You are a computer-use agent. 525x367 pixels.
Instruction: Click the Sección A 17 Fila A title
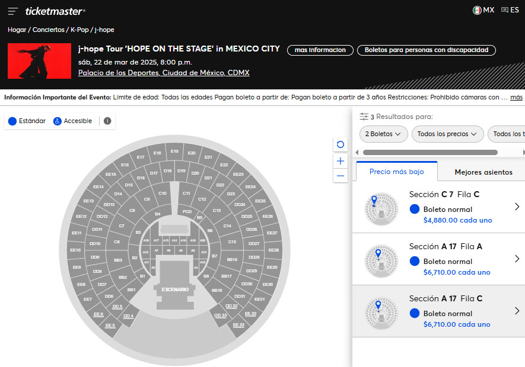[x=446, y=246]
